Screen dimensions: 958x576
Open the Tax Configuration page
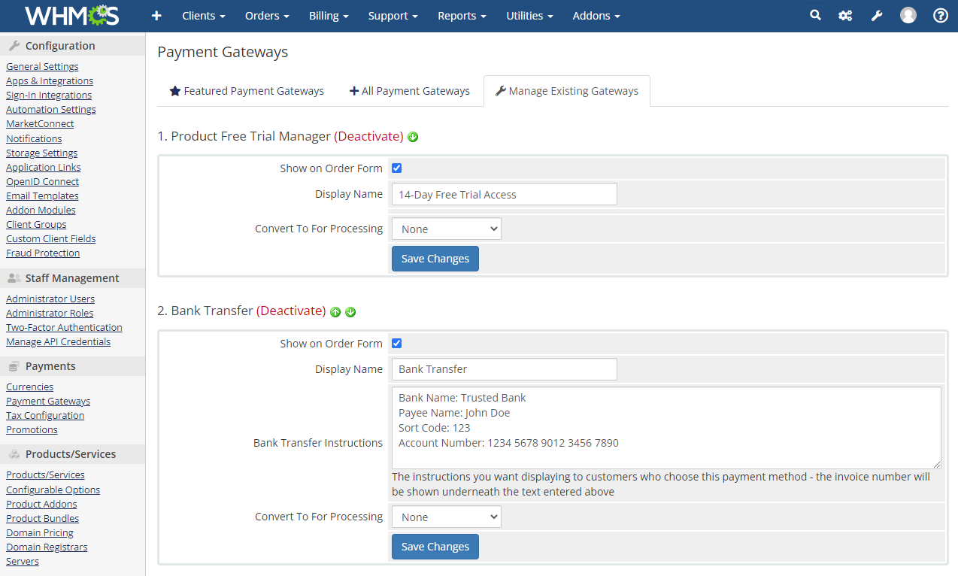44,415
